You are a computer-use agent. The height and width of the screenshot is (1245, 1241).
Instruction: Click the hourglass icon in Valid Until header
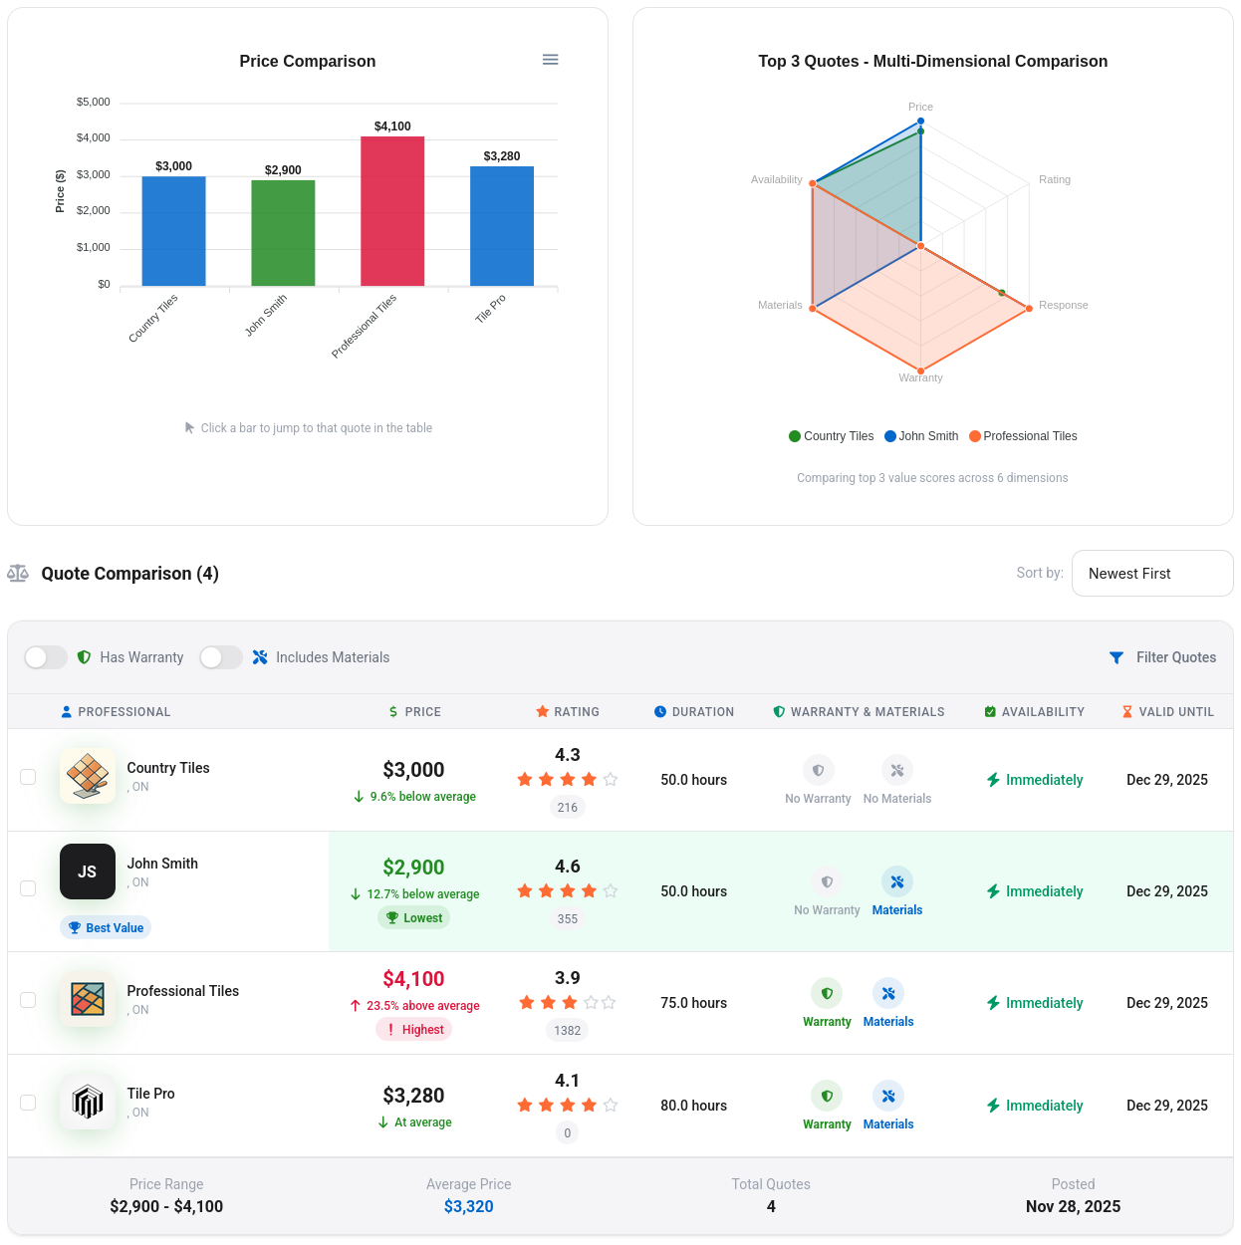click(1125, 711)
